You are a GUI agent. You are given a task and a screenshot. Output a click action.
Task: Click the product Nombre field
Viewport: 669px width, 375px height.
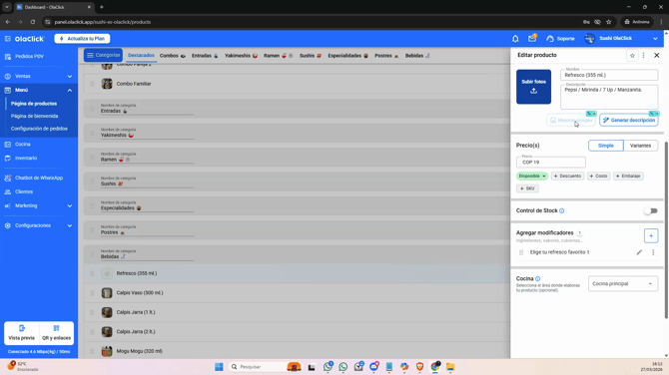coord(609,75)
